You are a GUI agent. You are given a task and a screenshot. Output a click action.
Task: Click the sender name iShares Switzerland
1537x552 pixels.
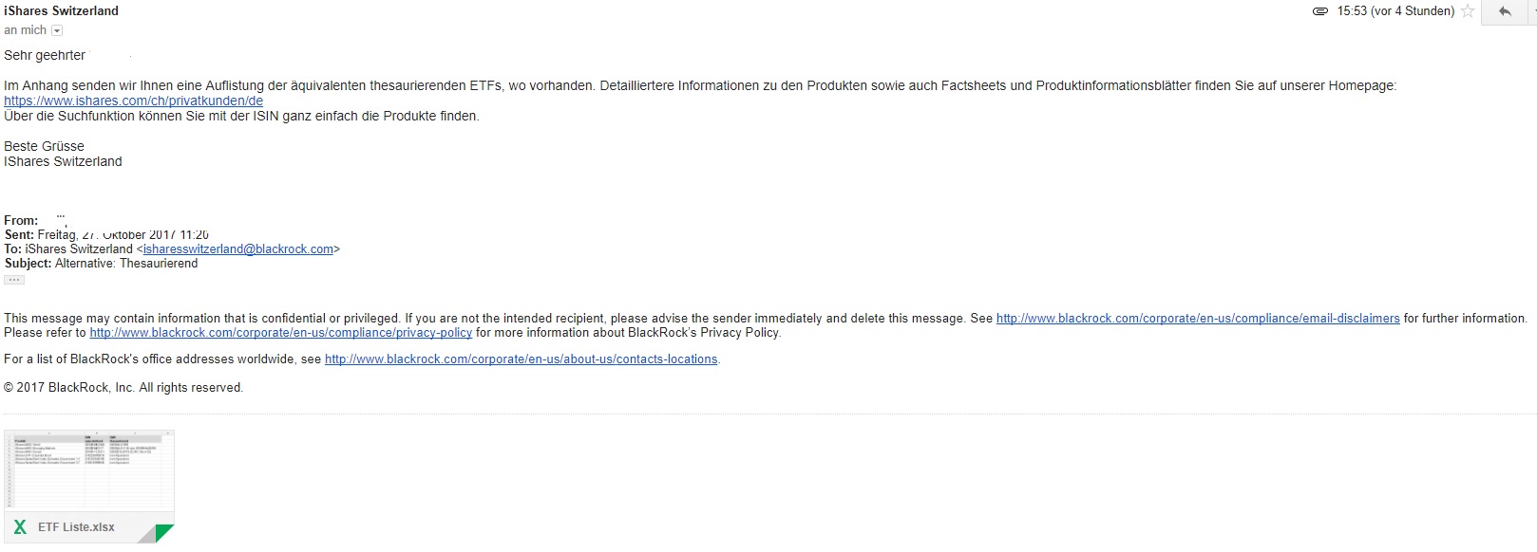[x=62, y=10]
